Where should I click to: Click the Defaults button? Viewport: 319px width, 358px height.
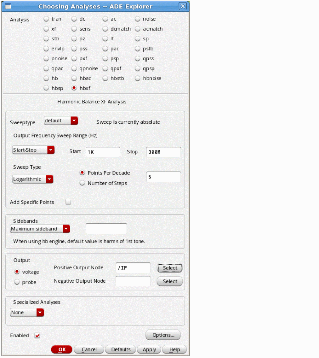click(121, 349)
